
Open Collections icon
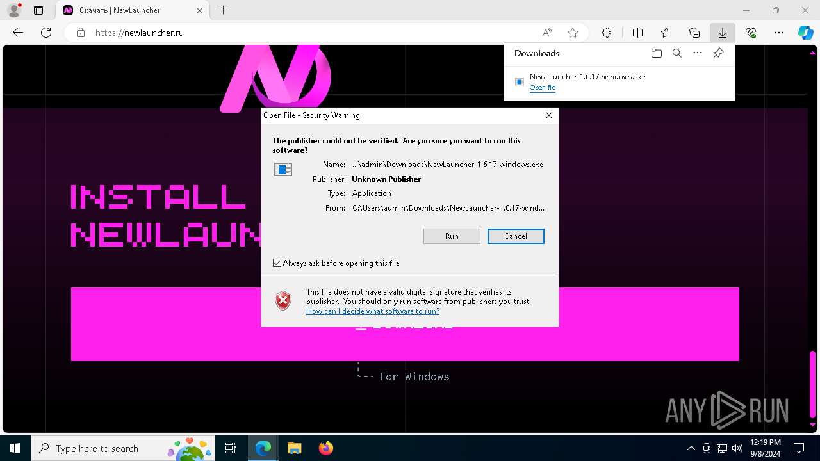coord(694,33)
